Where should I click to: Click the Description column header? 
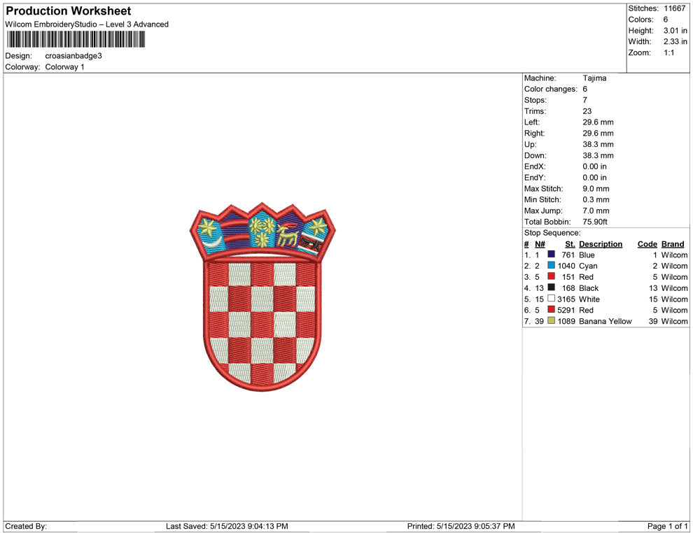click(x=601, y=244)
